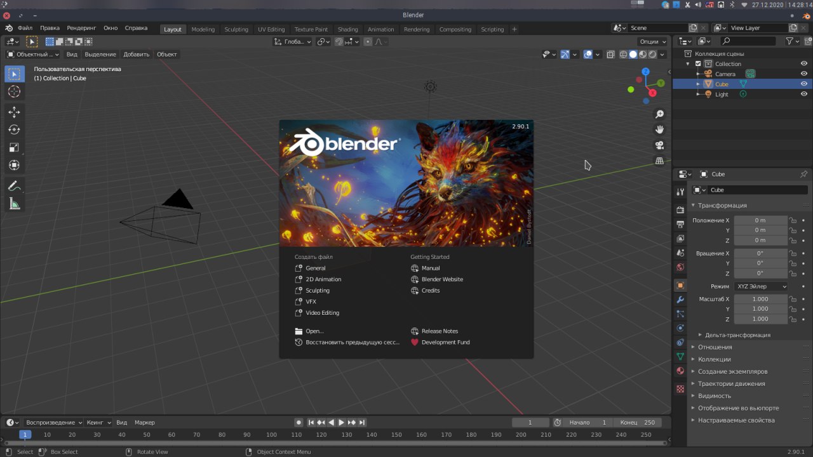Open the Output properties tab
This screenshot has width=813, height=457.
pyautogui.click(x=680, y=224)
